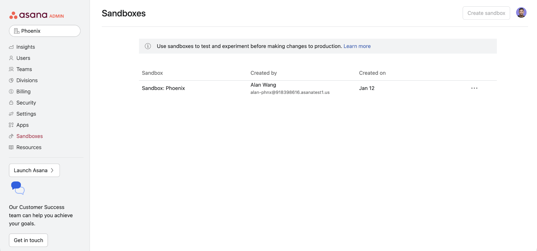
Task: Click Get in touch button
Action: pos(28,240)
